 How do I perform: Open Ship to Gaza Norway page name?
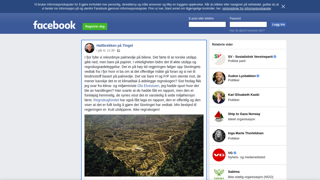(x=244, y=114)
